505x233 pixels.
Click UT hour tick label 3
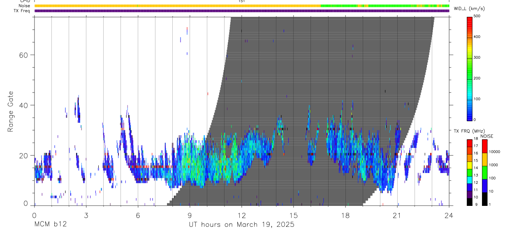coord(86,215)
